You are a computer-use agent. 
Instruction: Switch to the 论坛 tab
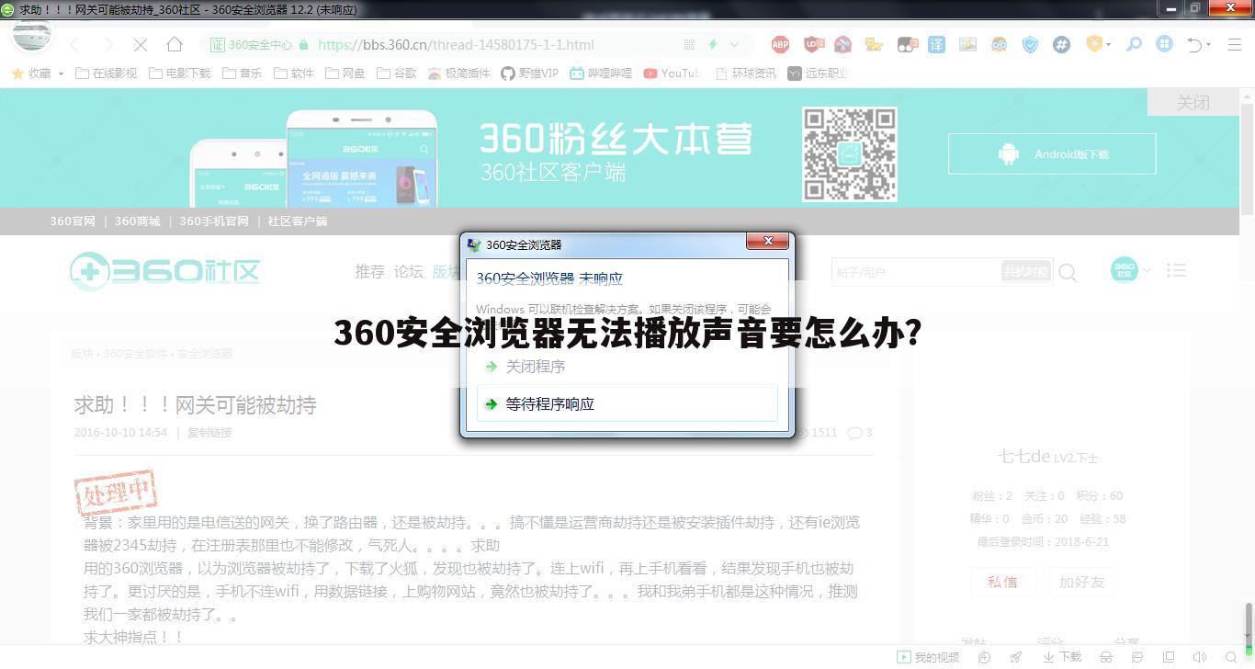point(409,271)
